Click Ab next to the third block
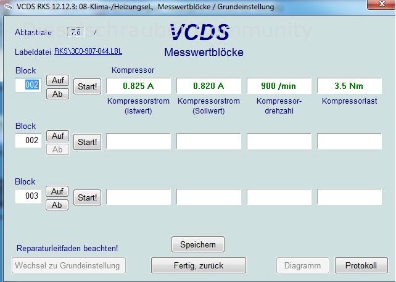This screenshot has height=282, width=396. coord(57,205)
